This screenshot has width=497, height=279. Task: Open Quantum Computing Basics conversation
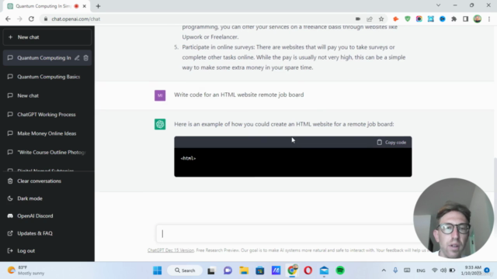pos(47,77)
